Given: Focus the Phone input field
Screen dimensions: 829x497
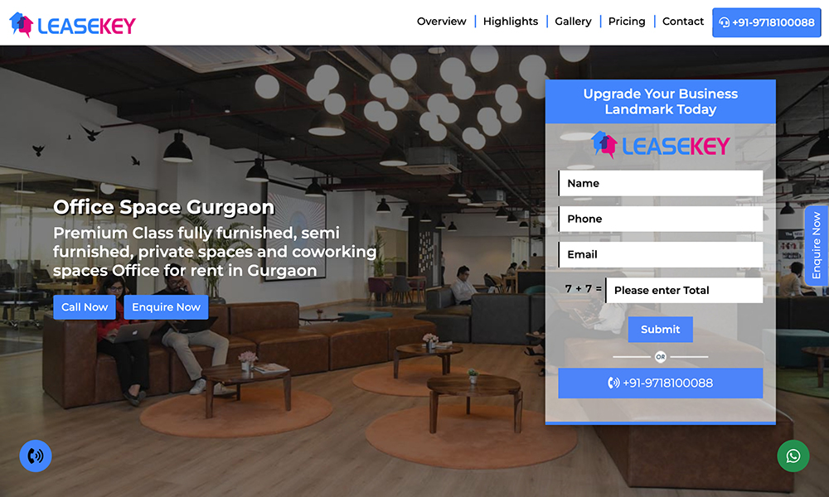Looking at the screenshot, I should click(661, 219).
